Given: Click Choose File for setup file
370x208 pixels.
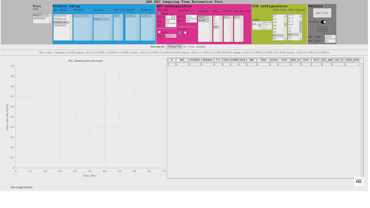Looking at the screenshot, I should coord(174,47).
